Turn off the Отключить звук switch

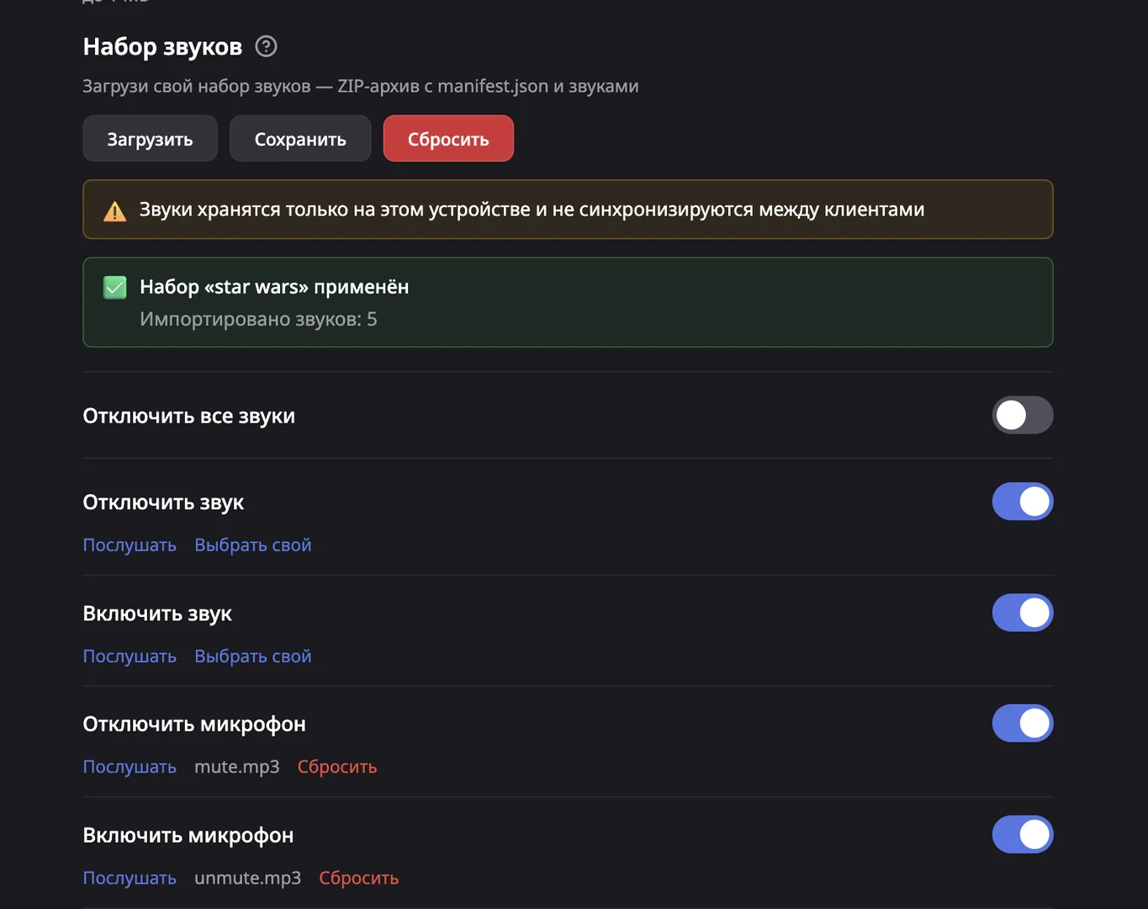pyautogui.click(x=1022, y=502)
